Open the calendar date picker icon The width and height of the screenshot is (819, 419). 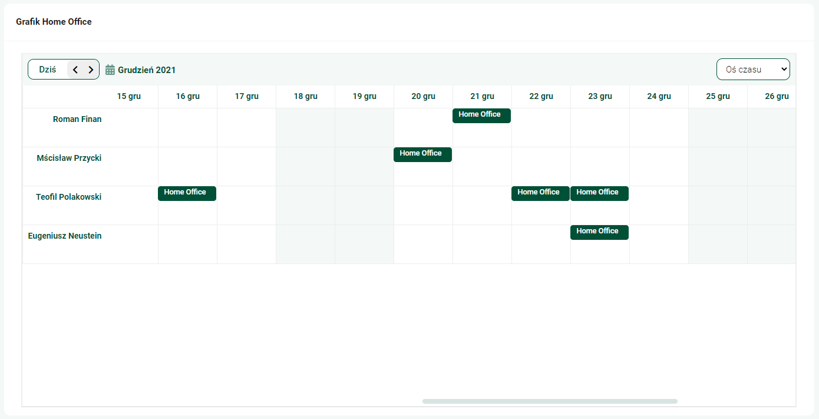[110, 70]
